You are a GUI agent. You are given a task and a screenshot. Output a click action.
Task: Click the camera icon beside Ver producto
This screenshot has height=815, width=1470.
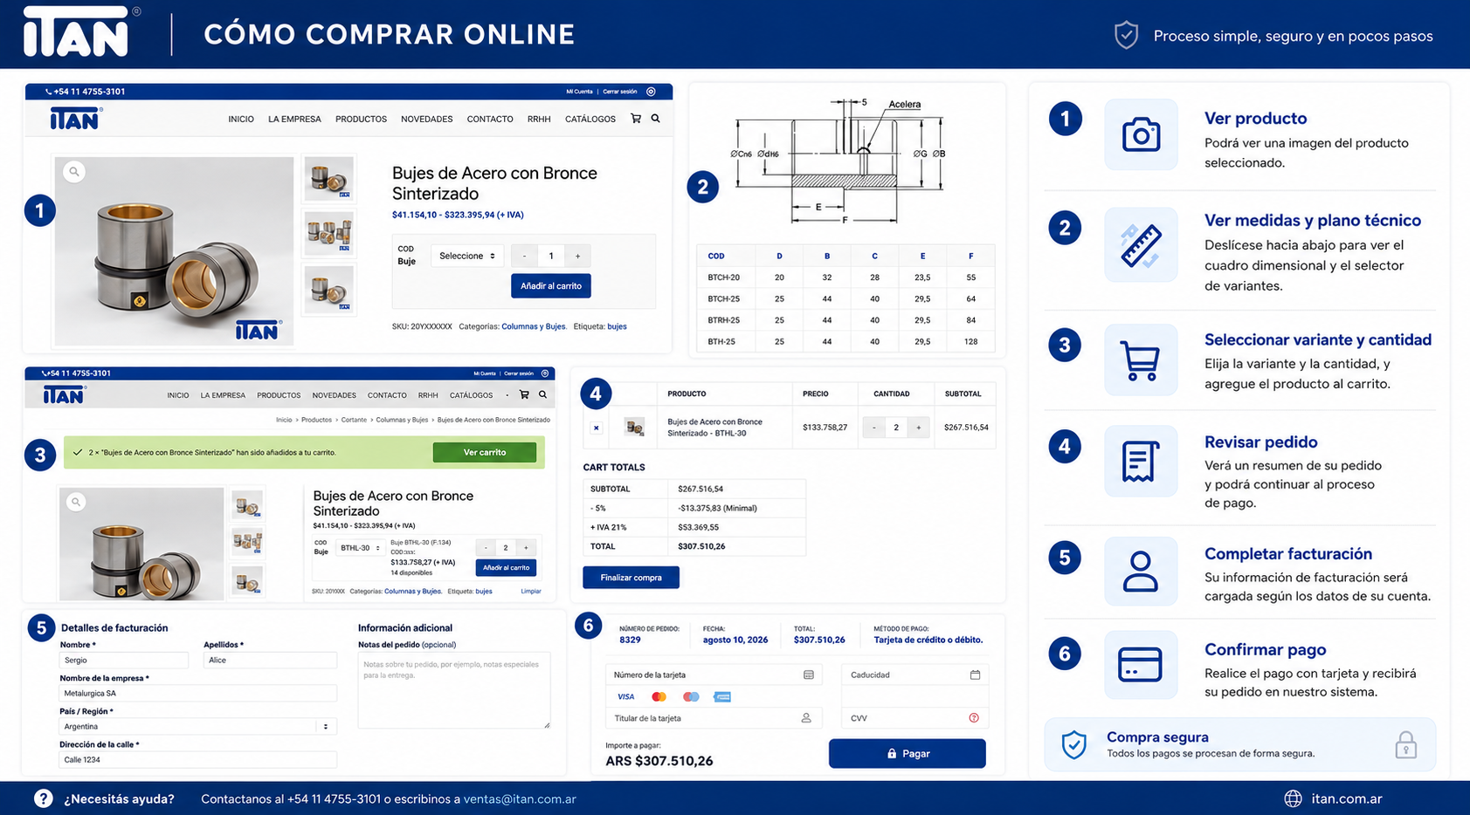pos(1141,134)
